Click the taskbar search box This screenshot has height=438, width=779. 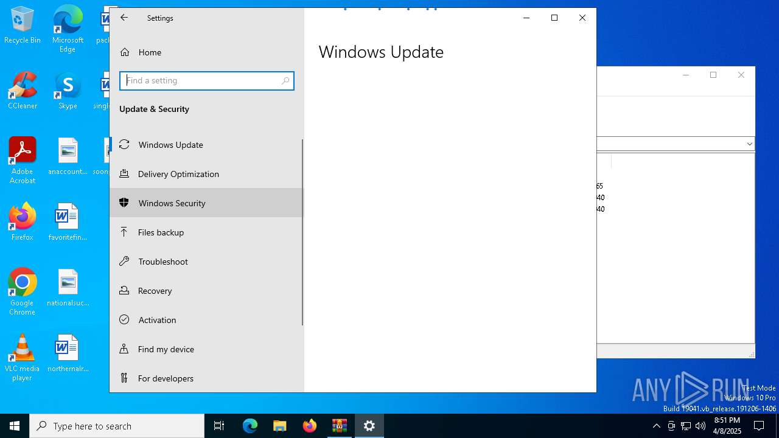click(x=117, y=426)
